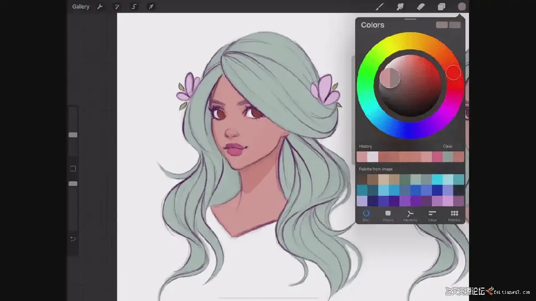Pick the magenta-pink History swatch
This screenshot has height=301, width=536.
pyautogui.click(x=437, y=157)
